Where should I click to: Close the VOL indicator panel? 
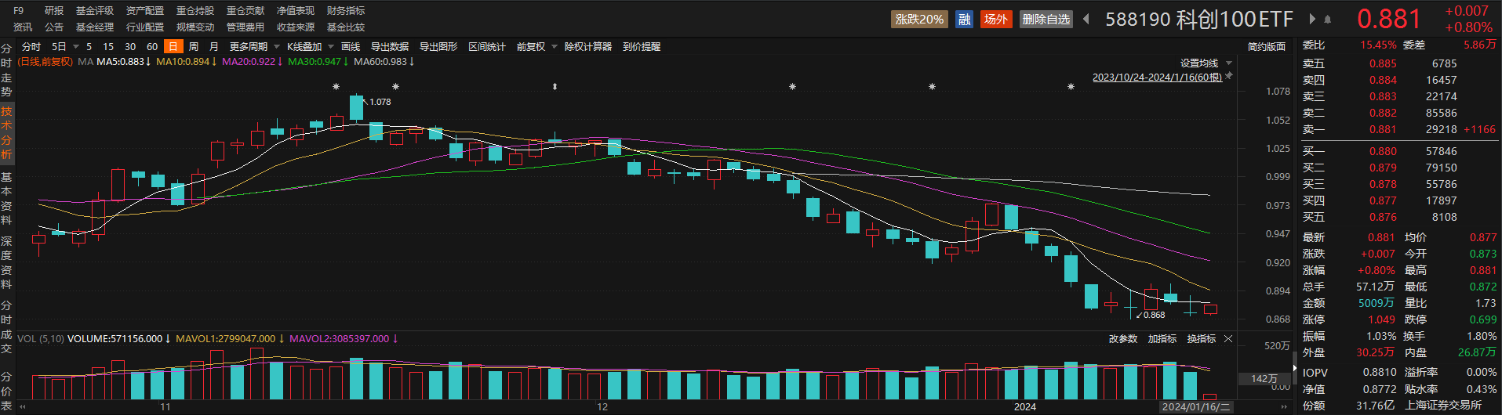point(1228,339)
